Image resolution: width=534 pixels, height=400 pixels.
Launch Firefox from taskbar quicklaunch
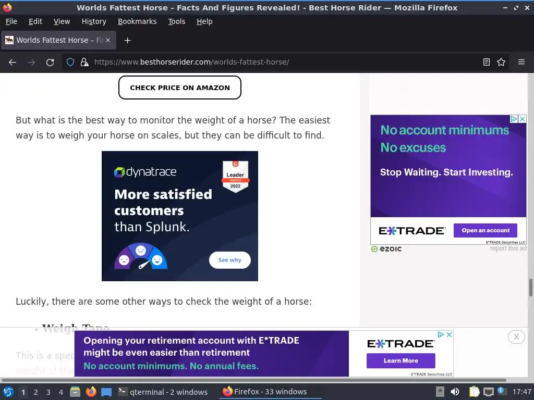pos(91,392)
